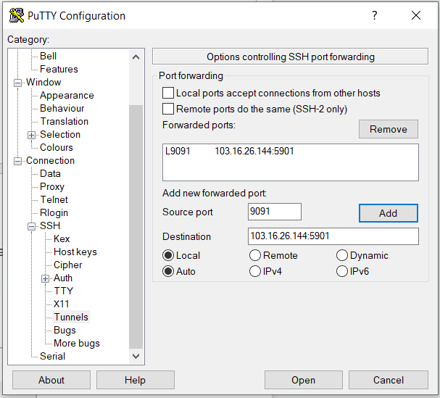Open the Appearance category
The width and height of the screenshot is (440, 398).
coord(67,95)
